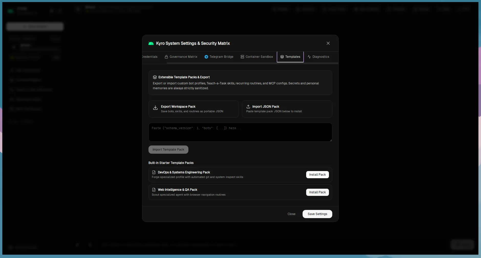This screenshot has height=258, width=481.
Task: Open the Diagnostics tab
Action: tap(318, 57)
